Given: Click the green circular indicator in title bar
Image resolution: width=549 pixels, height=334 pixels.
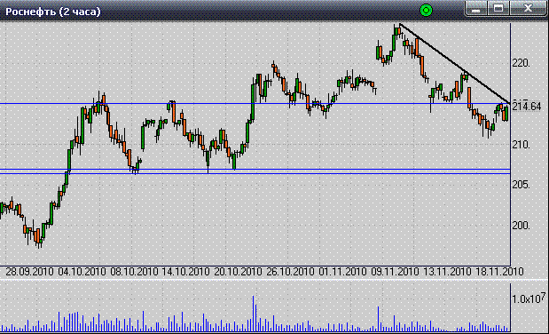Looking at the screenshot, I should coord(426,11).
